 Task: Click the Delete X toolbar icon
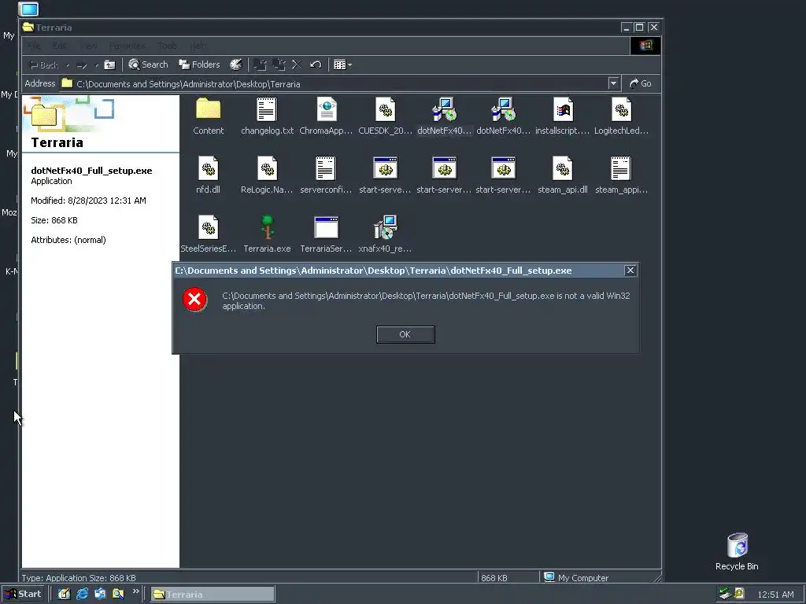pyautogui.click(x=297, y=64)
